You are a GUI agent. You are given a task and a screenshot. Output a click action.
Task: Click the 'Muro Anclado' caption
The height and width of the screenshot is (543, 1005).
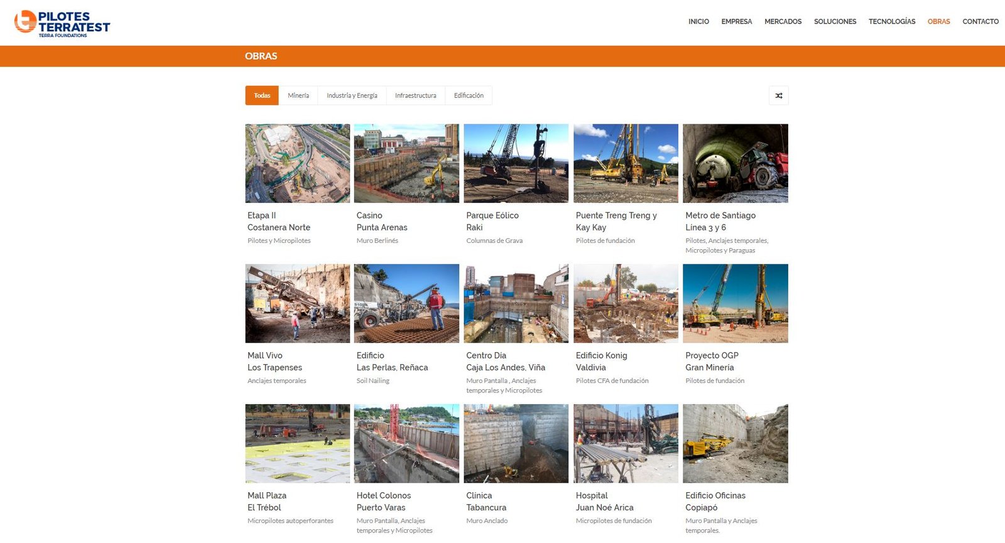[487, 520]
